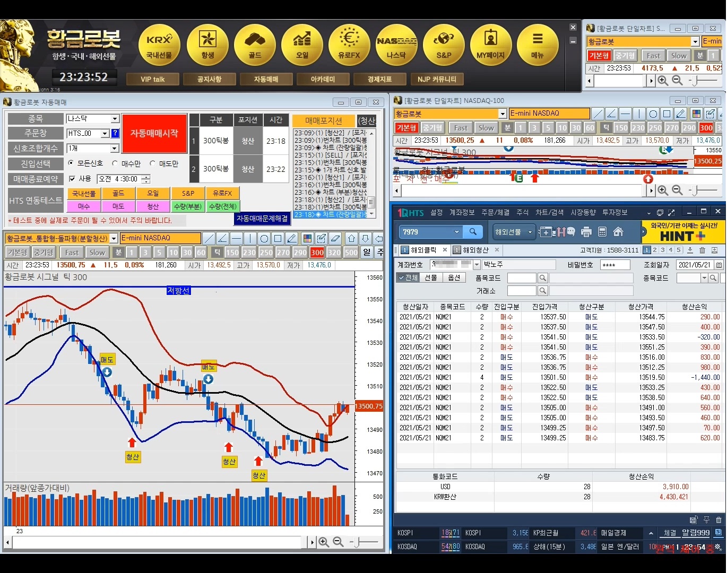Open the 유로FX euro button
The height and width of the screenshot is (573, 727).
click(349, 45)
